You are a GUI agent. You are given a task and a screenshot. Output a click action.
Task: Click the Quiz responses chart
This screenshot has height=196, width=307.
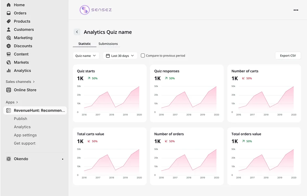click(187, 101)
